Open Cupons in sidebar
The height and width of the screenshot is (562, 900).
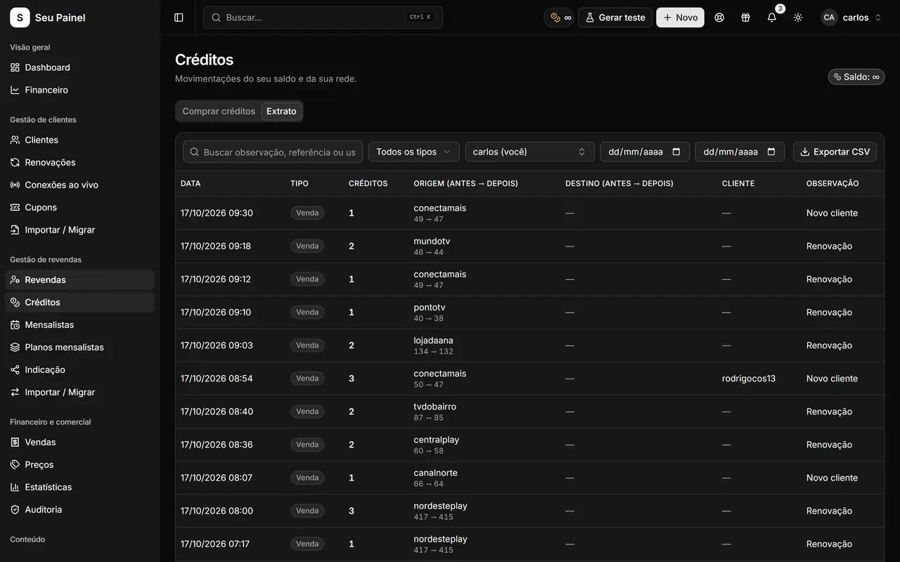(x=79, y=207)
